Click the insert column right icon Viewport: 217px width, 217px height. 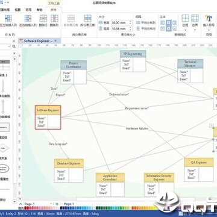[x=28, y=19]
